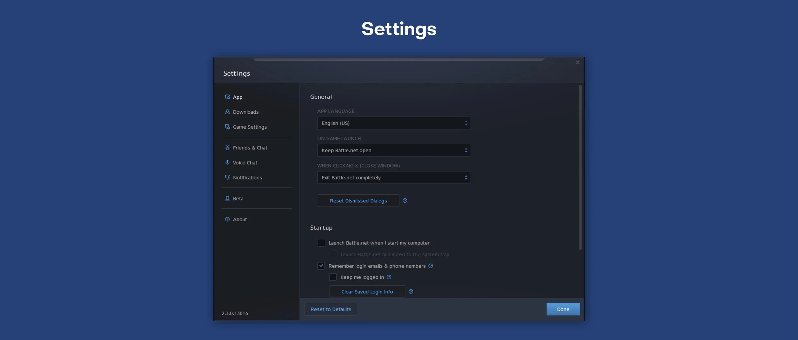The image size is (798, 340).
Task: Click the Reset to Defaults button
Action: pos(331,309)
